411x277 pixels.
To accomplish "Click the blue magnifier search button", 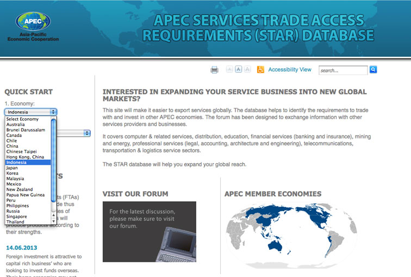I will [x=373, y=69].
